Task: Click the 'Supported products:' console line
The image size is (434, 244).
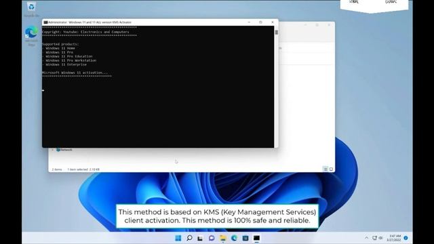Action: pos(60,44)
